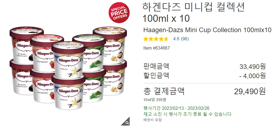274x128 pixels.
Task: Click the 29,490원 total payment amount
Action: tap(250, 91)
